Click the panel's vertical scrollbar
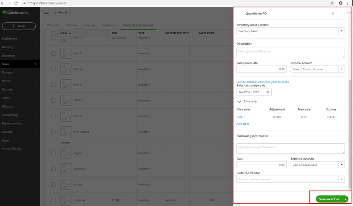353x206 pixels. [x=349, y=134]
